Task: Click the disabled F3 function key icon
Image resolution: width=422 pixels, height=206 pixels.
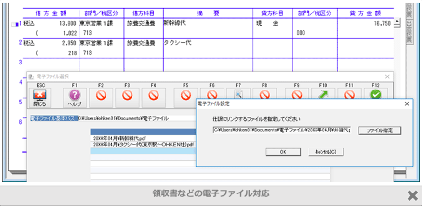Action: click(x=127, y=97)
